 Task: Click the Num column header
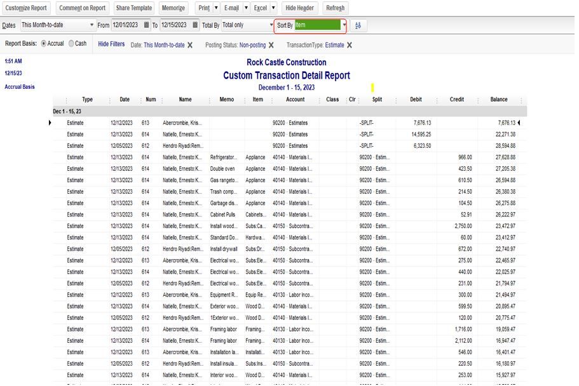click(151, 100)
